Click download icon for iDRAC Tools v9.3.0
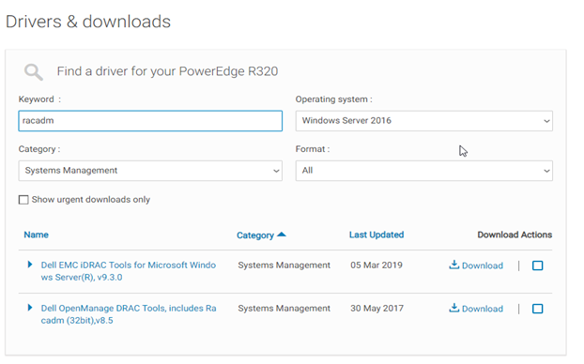 (453, 265)
